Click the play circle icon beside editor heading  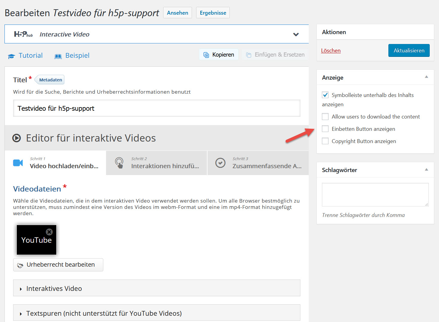tap(16, 138)
